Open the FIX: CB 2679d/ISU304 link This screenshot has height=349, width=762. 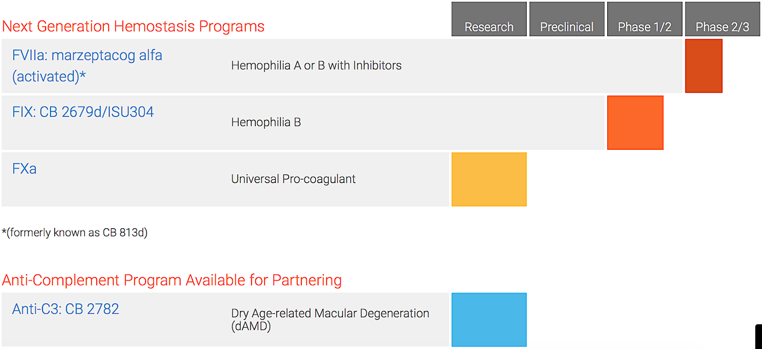pos(83,112)
